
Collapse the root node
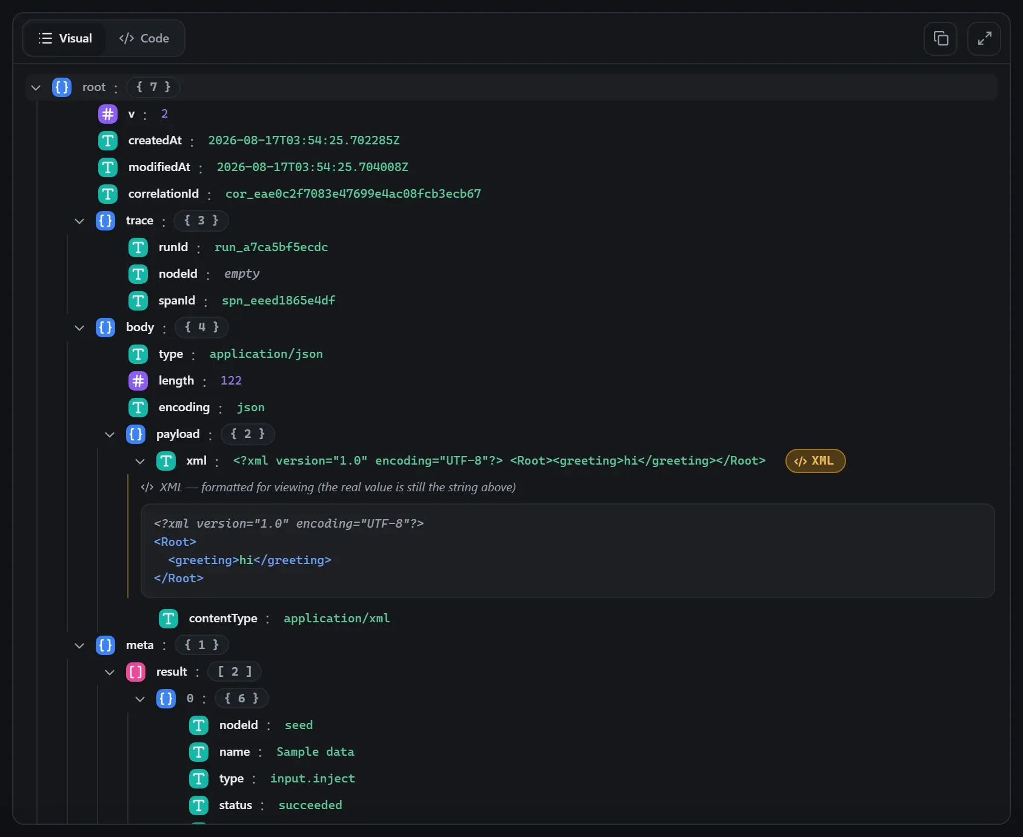pos(36,87)
